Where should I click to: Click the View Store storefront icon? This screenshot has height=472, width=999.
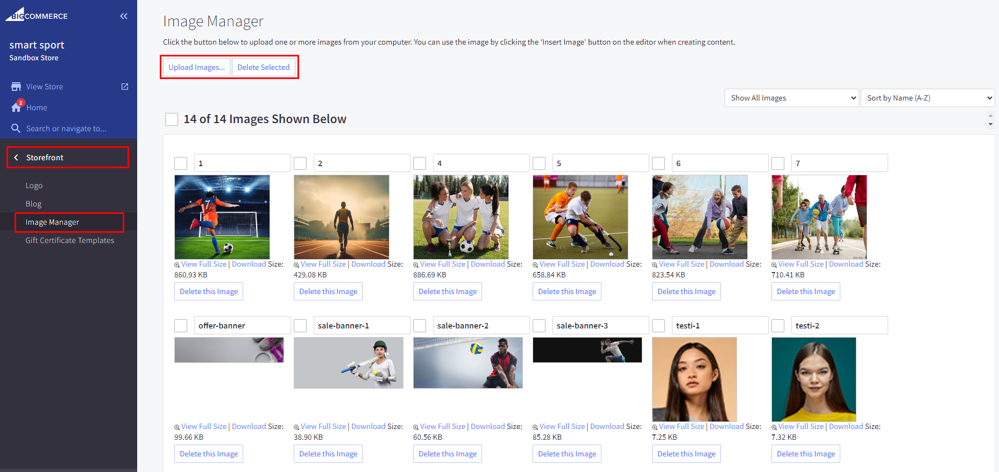[16, 87]
